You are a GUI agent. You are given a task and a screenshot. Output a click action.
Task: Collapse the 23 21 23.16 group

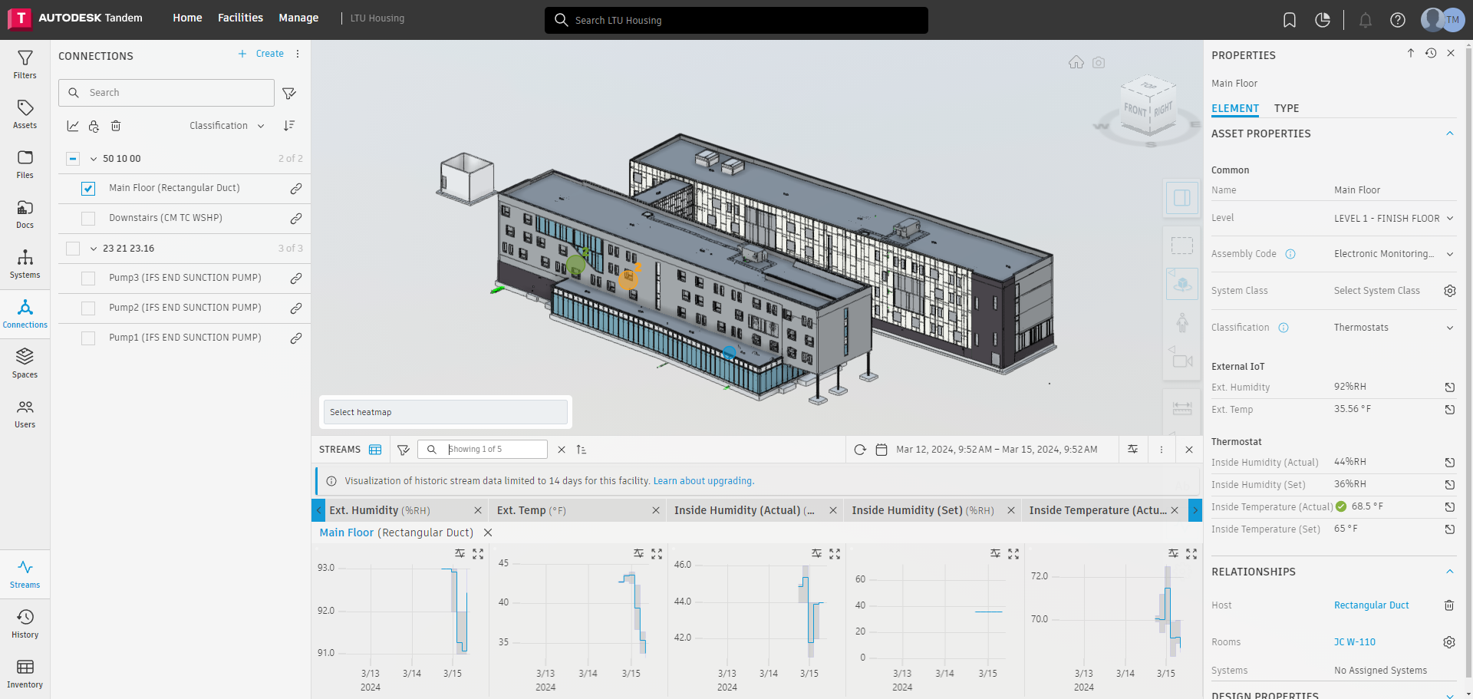pyautogui.click(x=94, y=249)
